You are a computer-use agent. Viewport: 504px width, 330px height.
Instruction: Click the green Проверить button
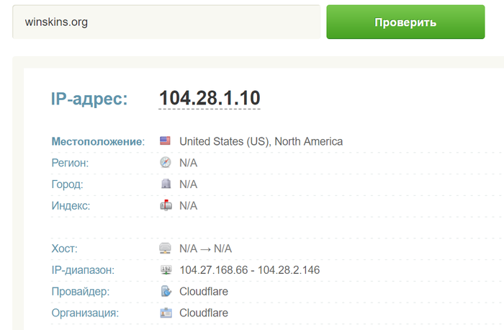(405, 22)
